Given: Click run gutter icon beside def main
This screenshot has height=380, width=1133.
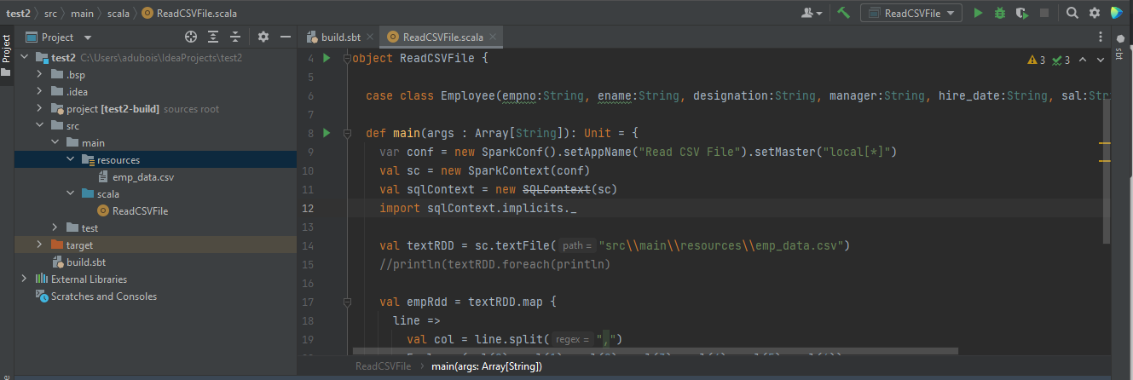Looking at the screenshot, I should [326, 133].
